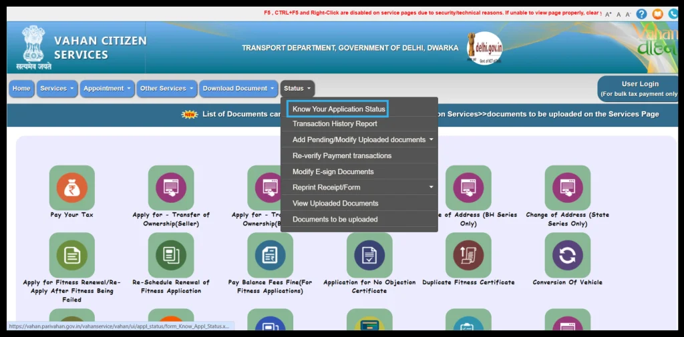Open Application for No Objection Certificate icon
This screenshot has width=684, height=337.
click(x=369, y=255)
